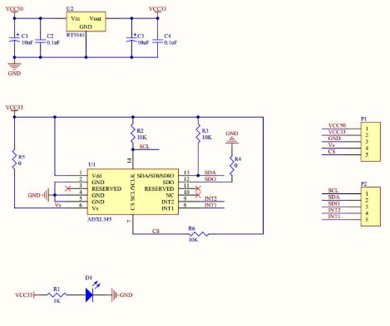Select capacitor C4 0.1uF
Viewport: 390px width, 326px height.
click(x=158, y=40)
